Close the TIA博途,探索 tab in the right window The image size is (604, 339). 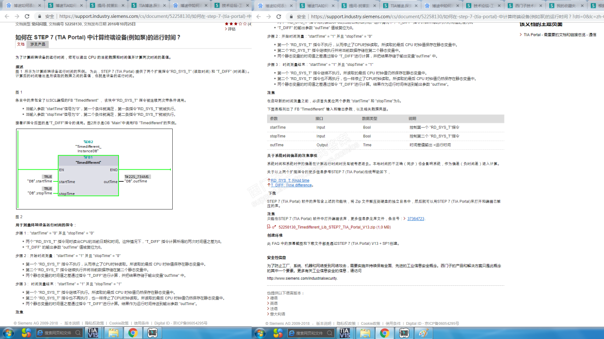coord(415,6)
